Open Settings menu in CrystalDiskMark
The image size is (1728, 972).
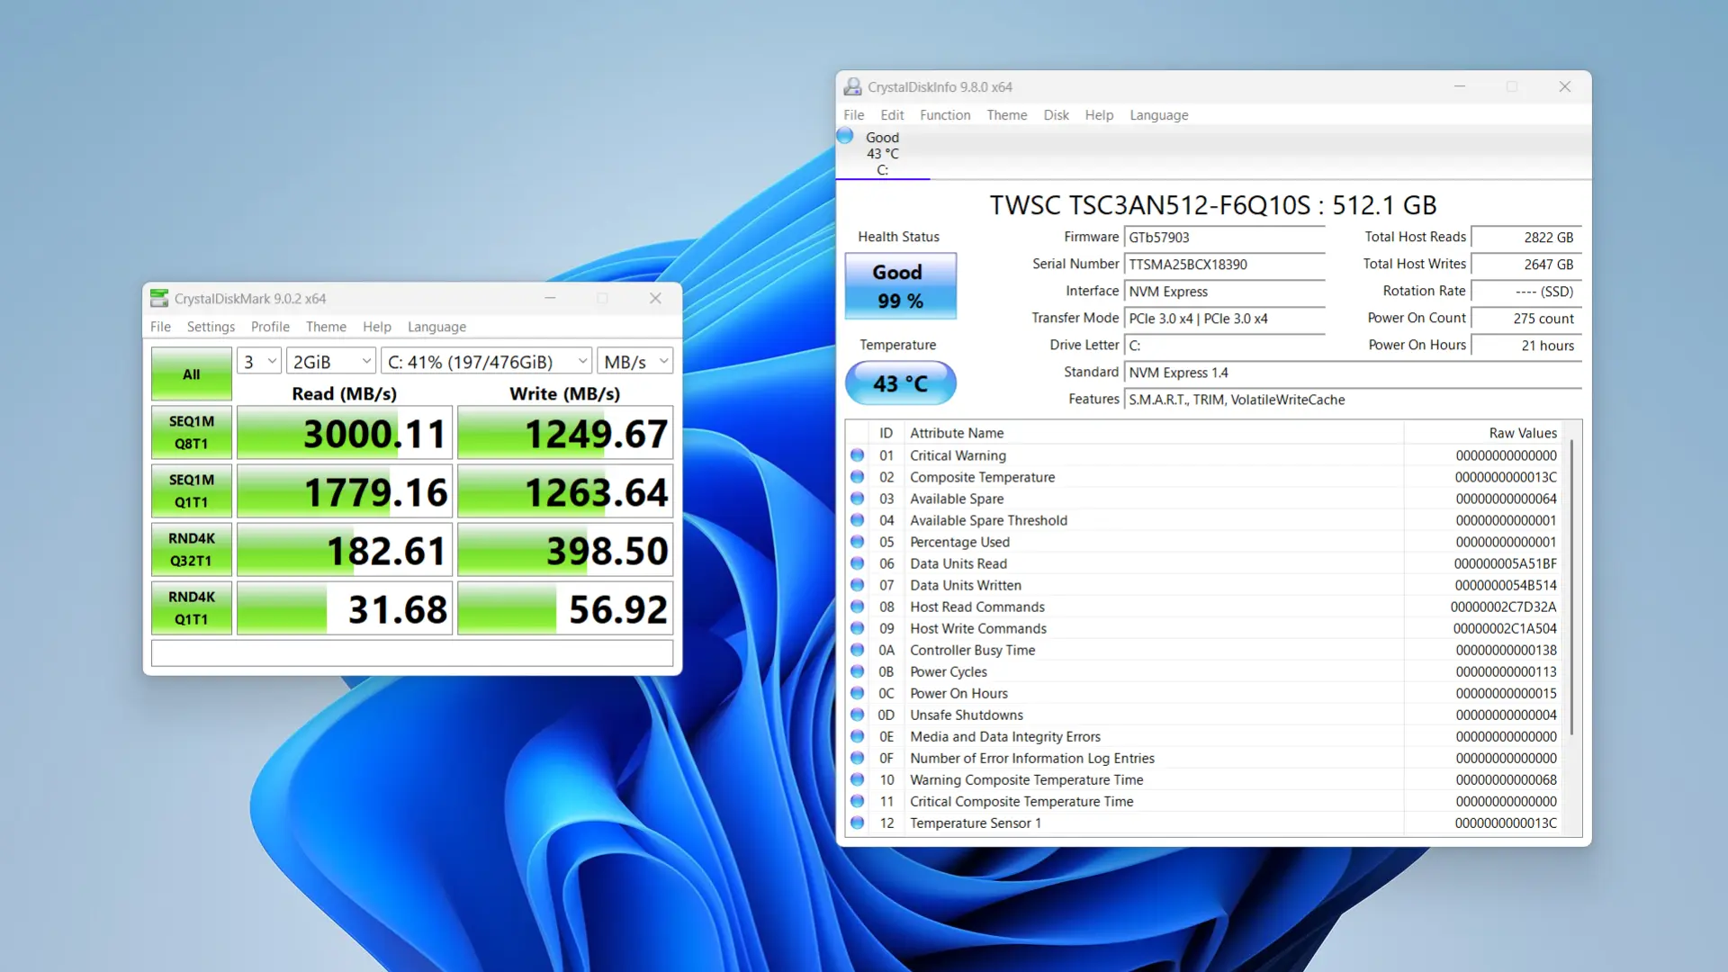(x=211, y=327)
